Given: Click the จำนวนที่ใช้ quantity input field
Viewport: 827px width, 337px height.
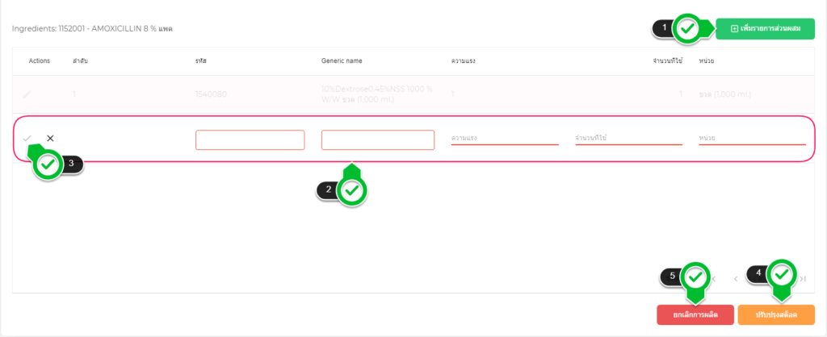Looking at the screenshot, I should [x=628, y=138].
